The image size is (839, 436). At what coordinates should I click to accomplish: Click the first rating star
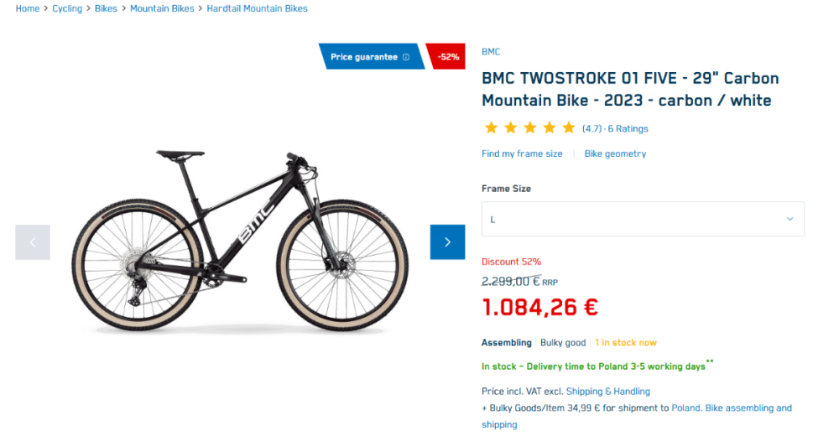pyautogui.click(x=491, y=128)
